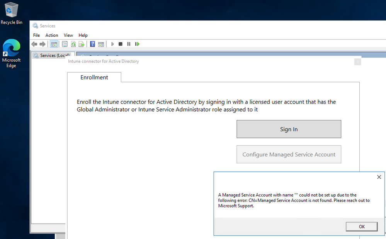Viewport: 386px width, 239px height.
Task: Open Properties from the Services toolbar
Action: point(65,44)
